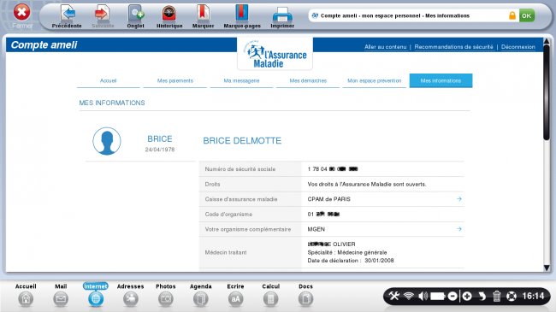Select the Mes informations tab
The height and width of the screenshot is (312, 556).
point(441,81)
